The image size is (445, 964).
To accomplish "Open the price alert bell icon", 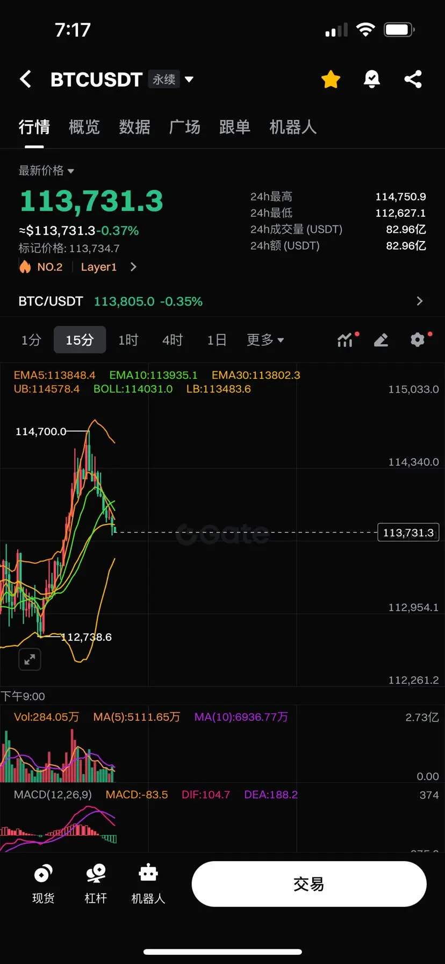I will (x=371, y=79).
